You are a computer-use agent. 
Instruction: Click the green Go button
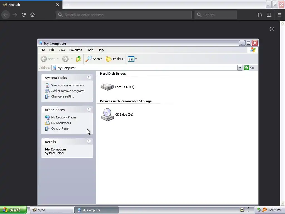249,68
